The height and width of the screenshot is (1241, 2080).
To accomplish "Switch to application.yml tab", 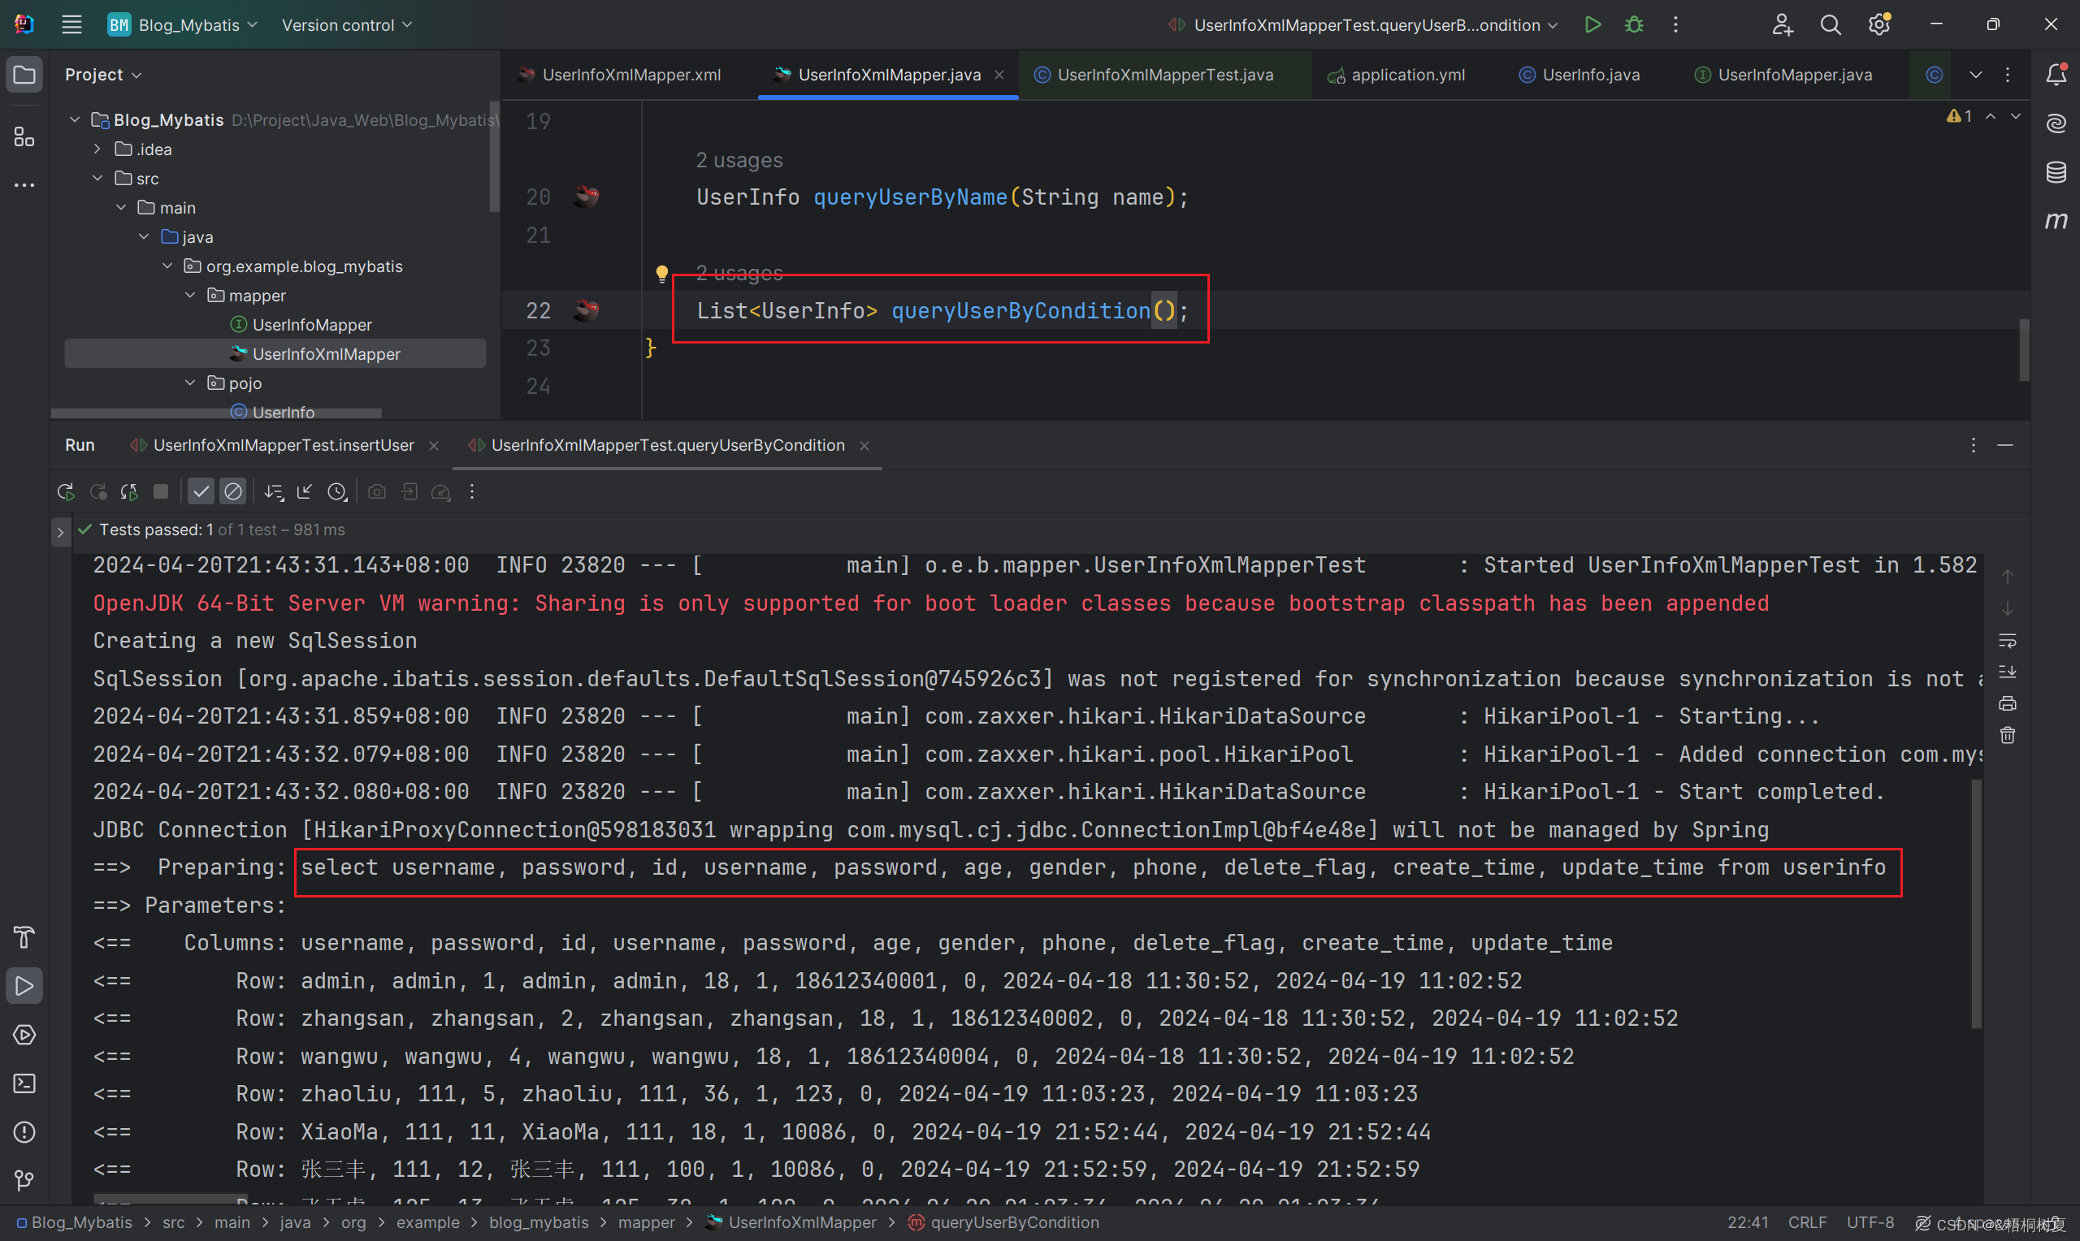I will click(1396, 75).
